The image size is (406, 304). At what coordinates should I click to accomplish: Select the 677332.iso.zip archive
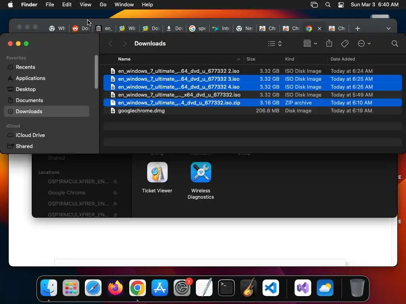click(253, 103)
